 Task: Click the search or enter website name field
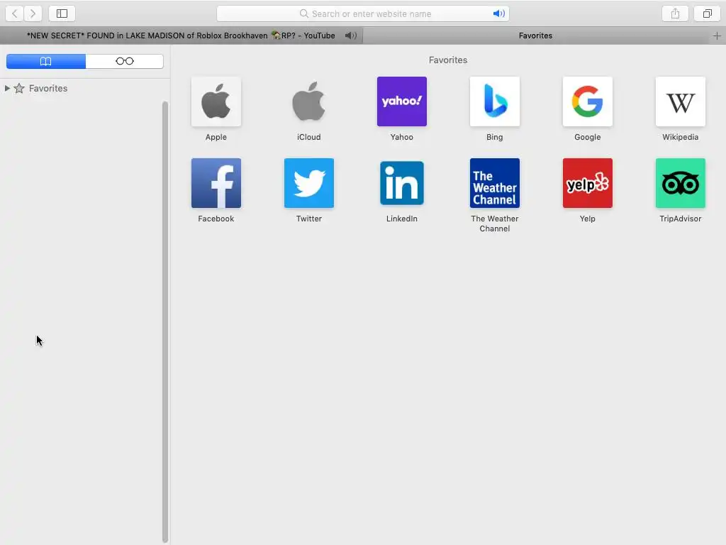[x=363, y=13]
